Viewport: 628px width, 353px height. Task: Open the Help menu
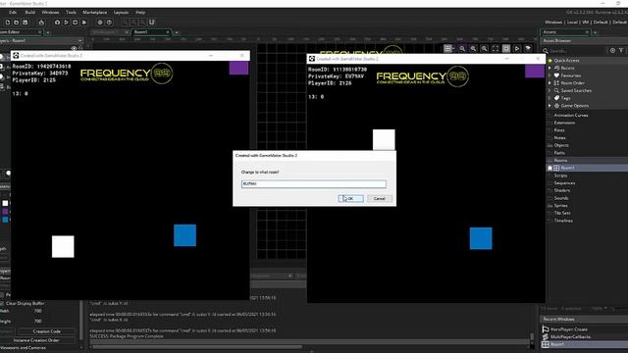pos(140,13)
